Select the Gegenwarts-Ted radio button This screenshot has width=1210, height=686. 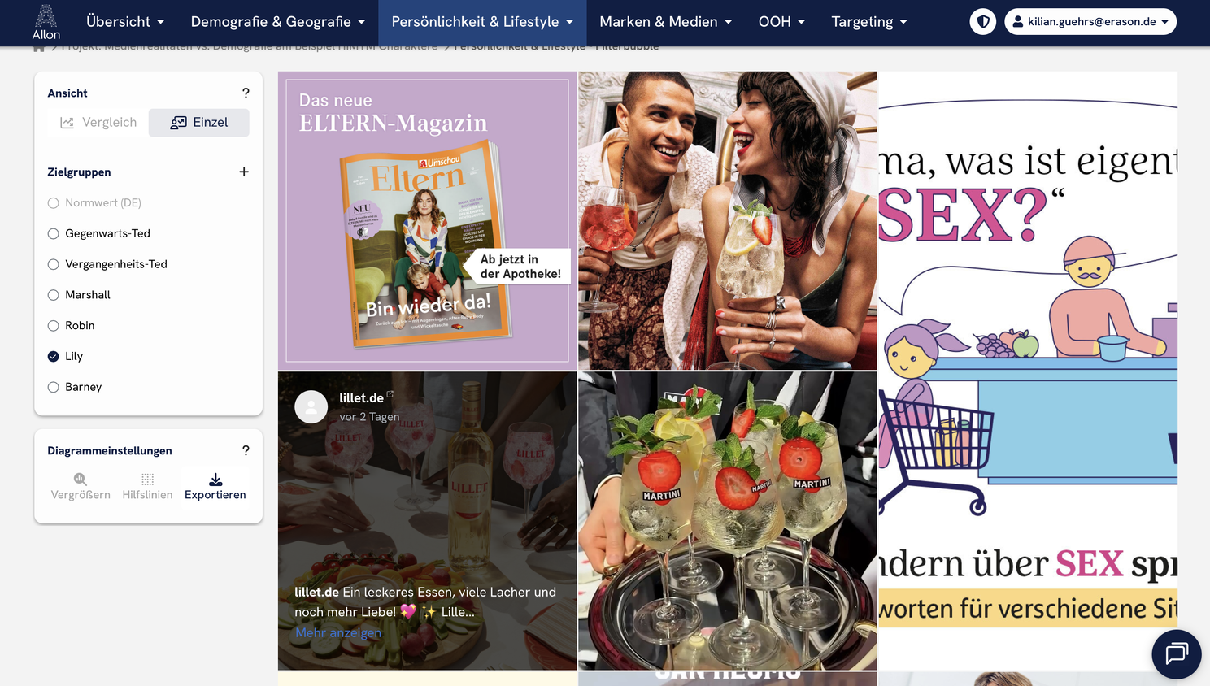click(x=54, y=234)
